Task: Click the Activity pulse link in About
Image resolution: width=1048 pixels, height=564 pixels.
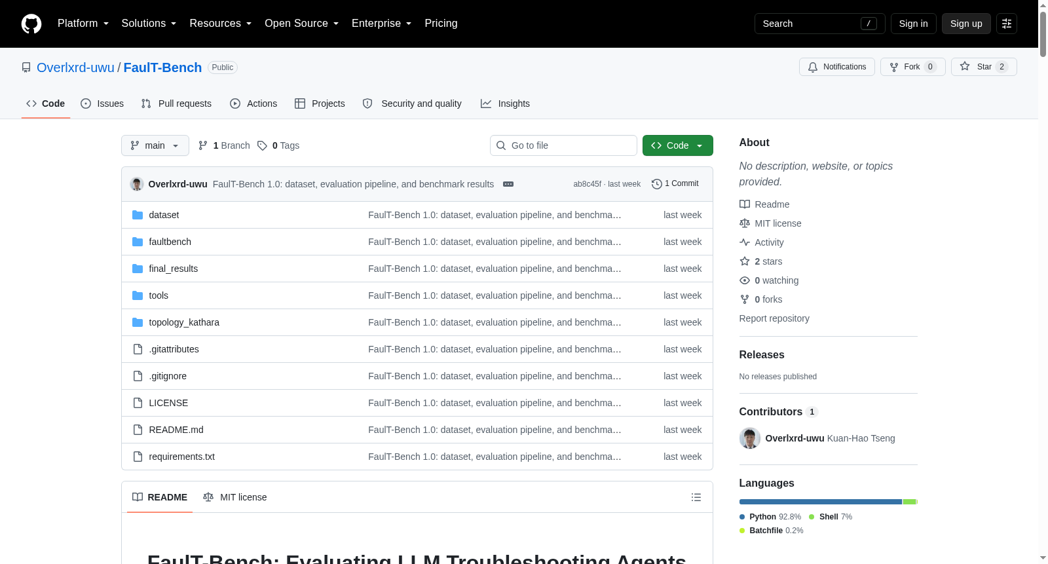Action: (x=761, y=242)
